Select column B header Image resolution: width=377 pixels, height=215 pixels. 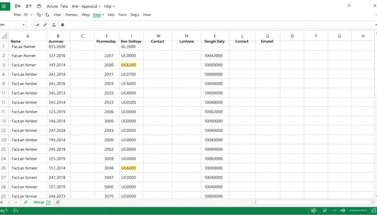point(58,36)
